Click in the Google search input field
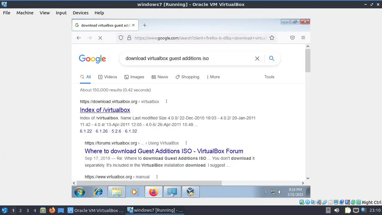This screenshot has width=382, height=215. coord(187,59)
